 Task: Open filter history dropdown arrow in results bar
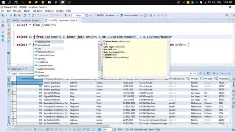195,73
